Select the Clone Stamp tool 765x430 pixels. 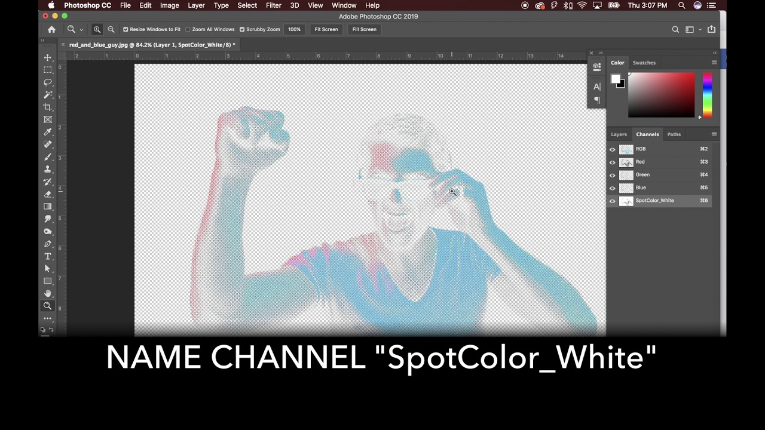48,169
